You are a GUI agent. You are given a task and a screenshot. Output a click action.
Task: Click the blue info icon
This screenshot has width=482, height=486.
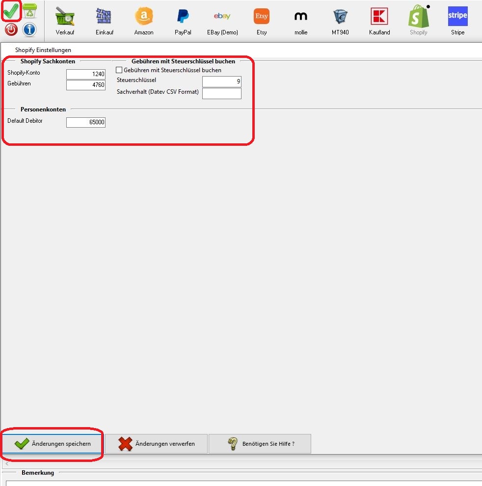point(29,30)
